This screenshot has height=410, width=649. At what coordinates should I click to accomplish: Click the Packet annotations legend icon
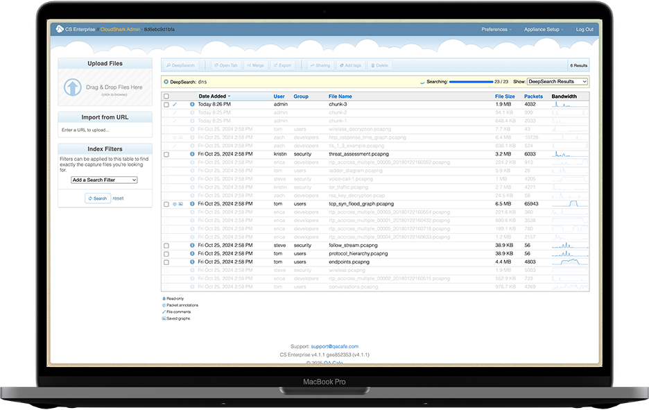164,305
